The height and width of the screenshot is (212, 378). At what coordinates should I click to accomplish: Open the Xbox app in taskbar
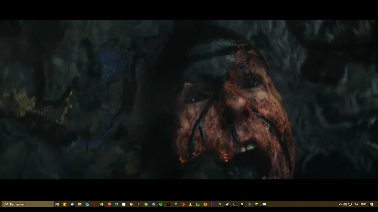146,204
